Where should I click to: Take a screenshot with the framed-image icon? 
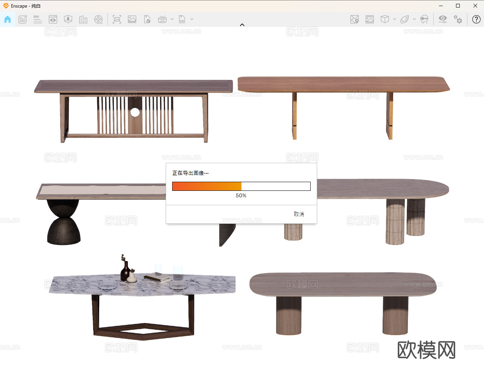tap(117, 19)
